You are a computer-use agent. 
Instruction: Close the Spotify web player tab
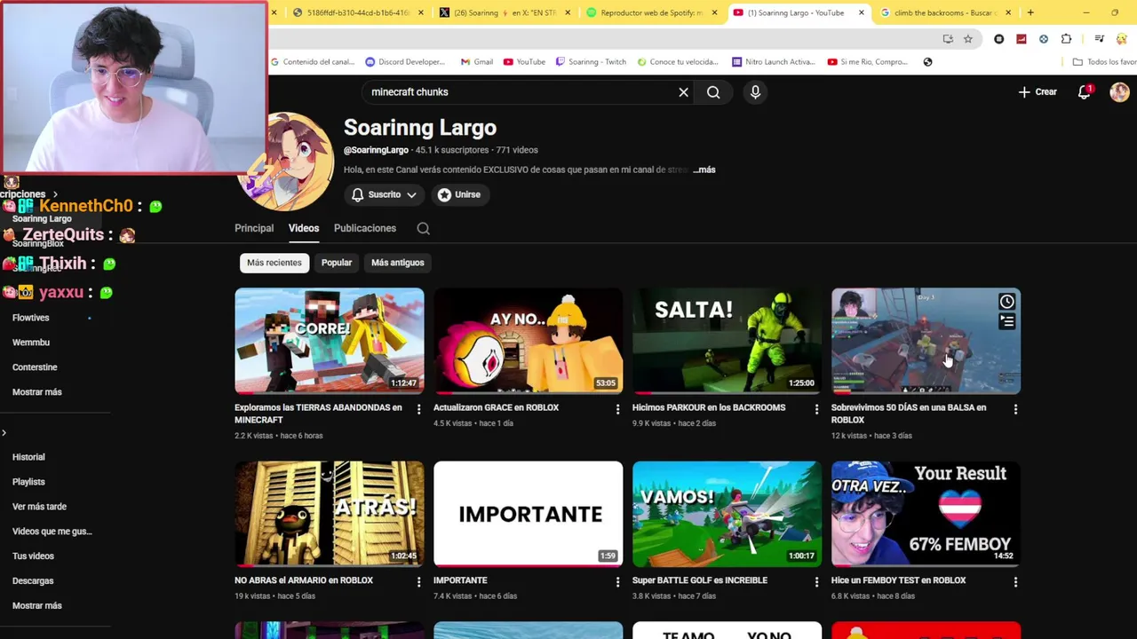pos(714,12)
